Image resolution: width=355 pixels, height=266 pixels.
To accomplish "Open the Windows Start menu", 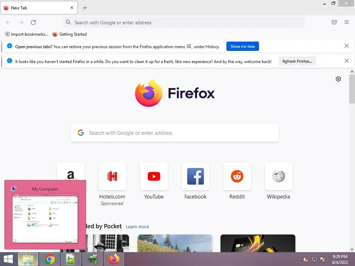I will (x=8, y=259).
